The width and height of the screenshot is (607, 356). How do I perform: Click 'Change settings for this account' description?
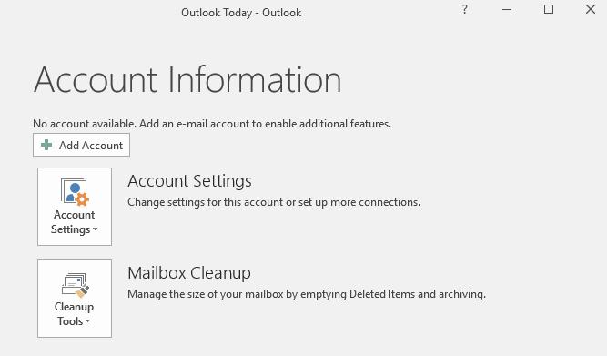pyautogui.click(x=274, y=202)
